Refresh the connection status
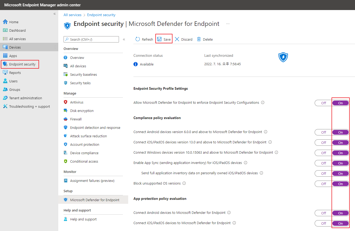355x231 pixels. click(144, 39)
